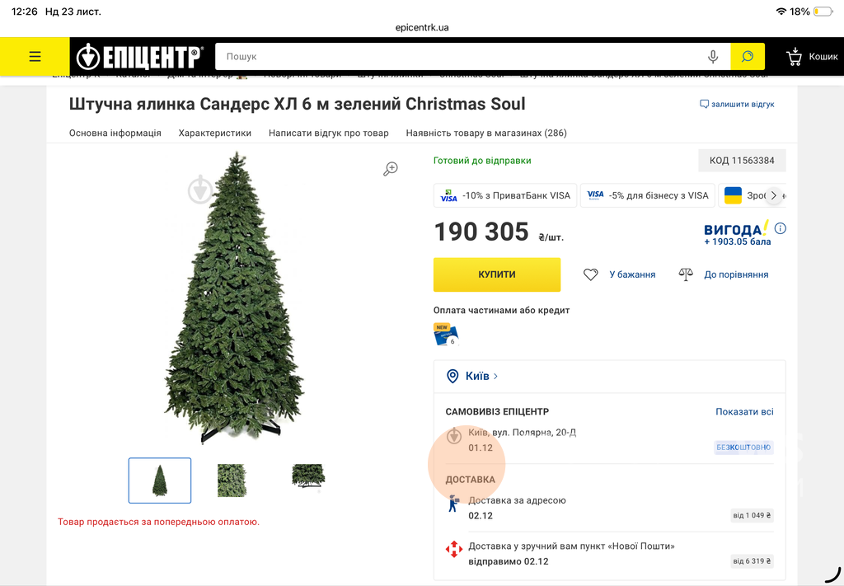Show all pickup stores (Показати всі)
Image resolution: width=844 pixels, height=586 pixels.
tap(744, 412)
